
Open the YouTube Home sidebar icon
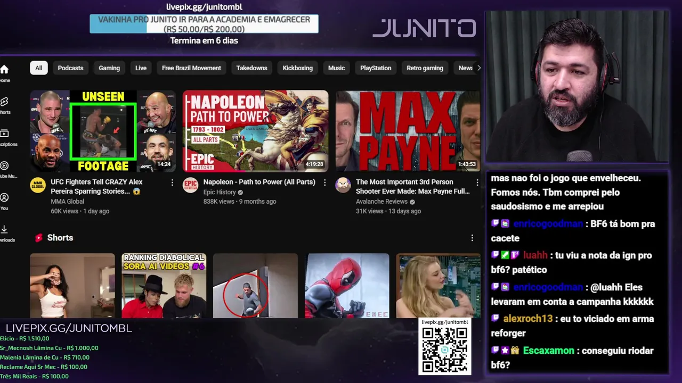(x=4, y=70)
